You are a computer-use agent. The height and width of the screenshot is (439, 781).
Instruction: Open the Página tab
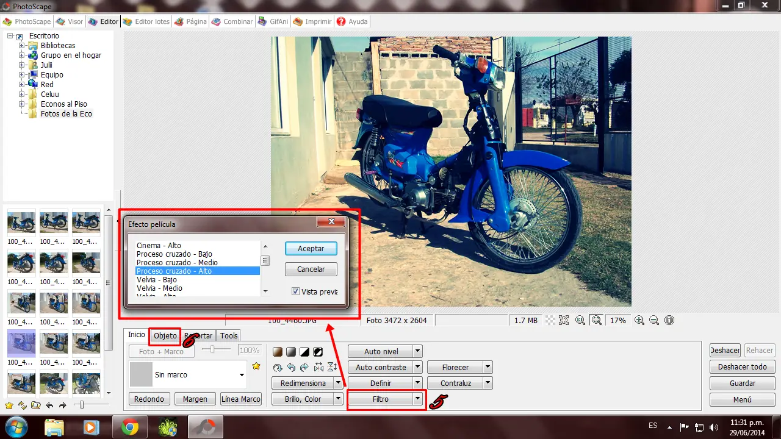click(x=190, y=21)
